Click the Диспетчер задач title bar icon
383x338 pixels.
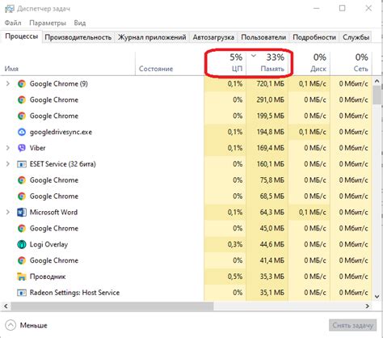10,9
